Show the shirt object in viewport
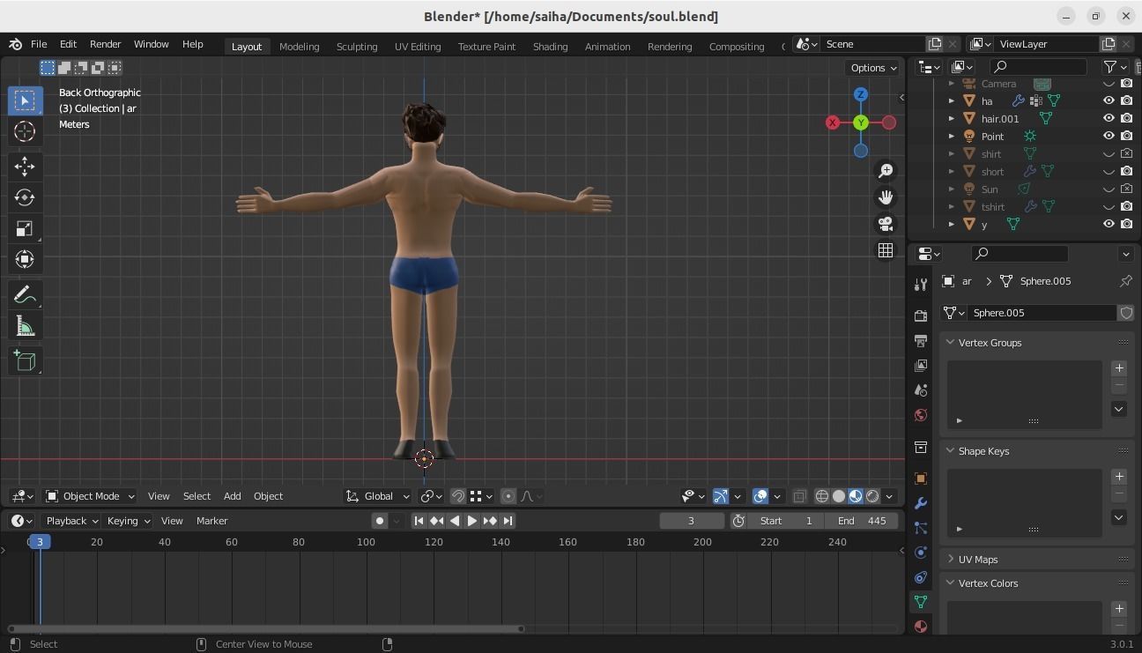1142x653 pixels. click(1109, 153)
